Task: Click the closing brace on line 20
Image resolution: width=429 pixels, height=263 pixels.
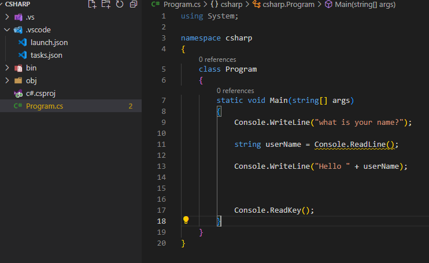Action: click(x=183, y=243)
